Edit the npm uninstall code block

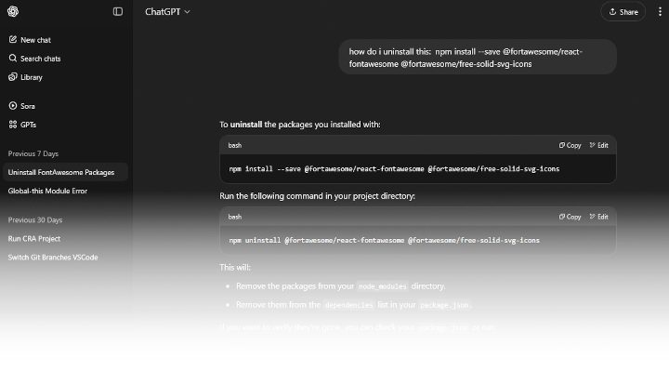(x=598, y=217)
